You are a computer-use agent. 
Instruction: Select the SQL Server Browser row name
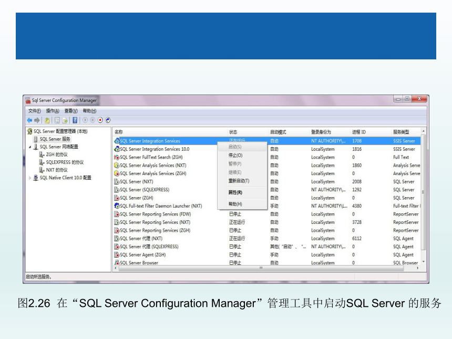(x=139, y=263)
